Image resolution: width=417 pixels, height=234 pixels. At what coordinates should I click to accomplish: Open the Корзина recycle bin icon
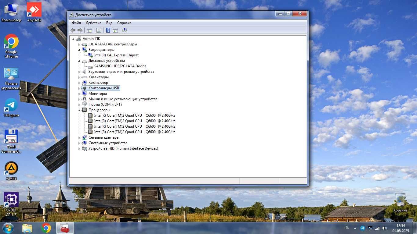pos(401,202)
